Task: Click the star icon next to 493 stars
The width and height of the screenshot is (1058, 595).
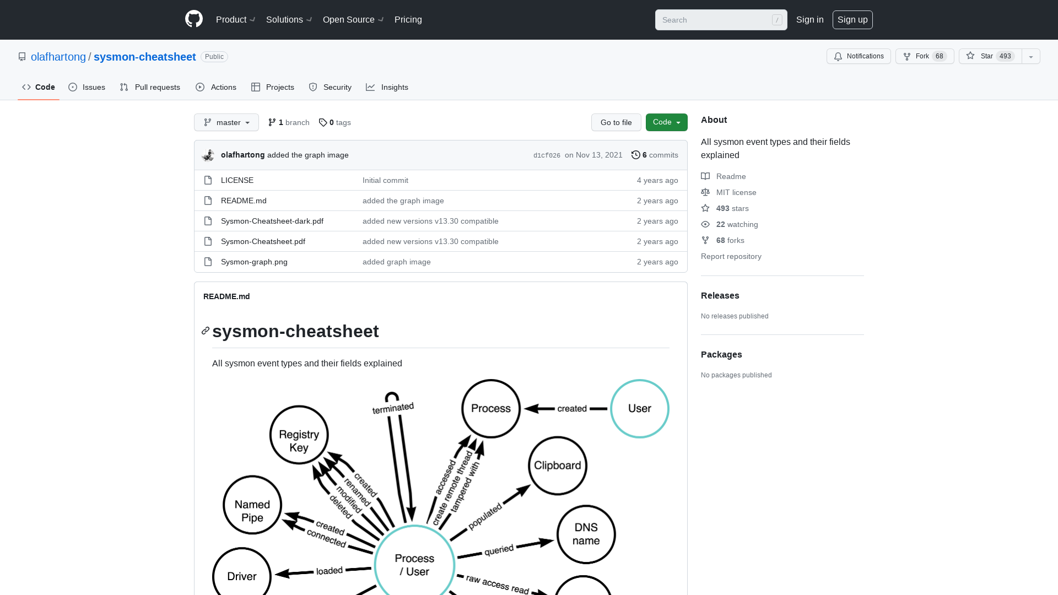Action: click(x=705, y=208)
